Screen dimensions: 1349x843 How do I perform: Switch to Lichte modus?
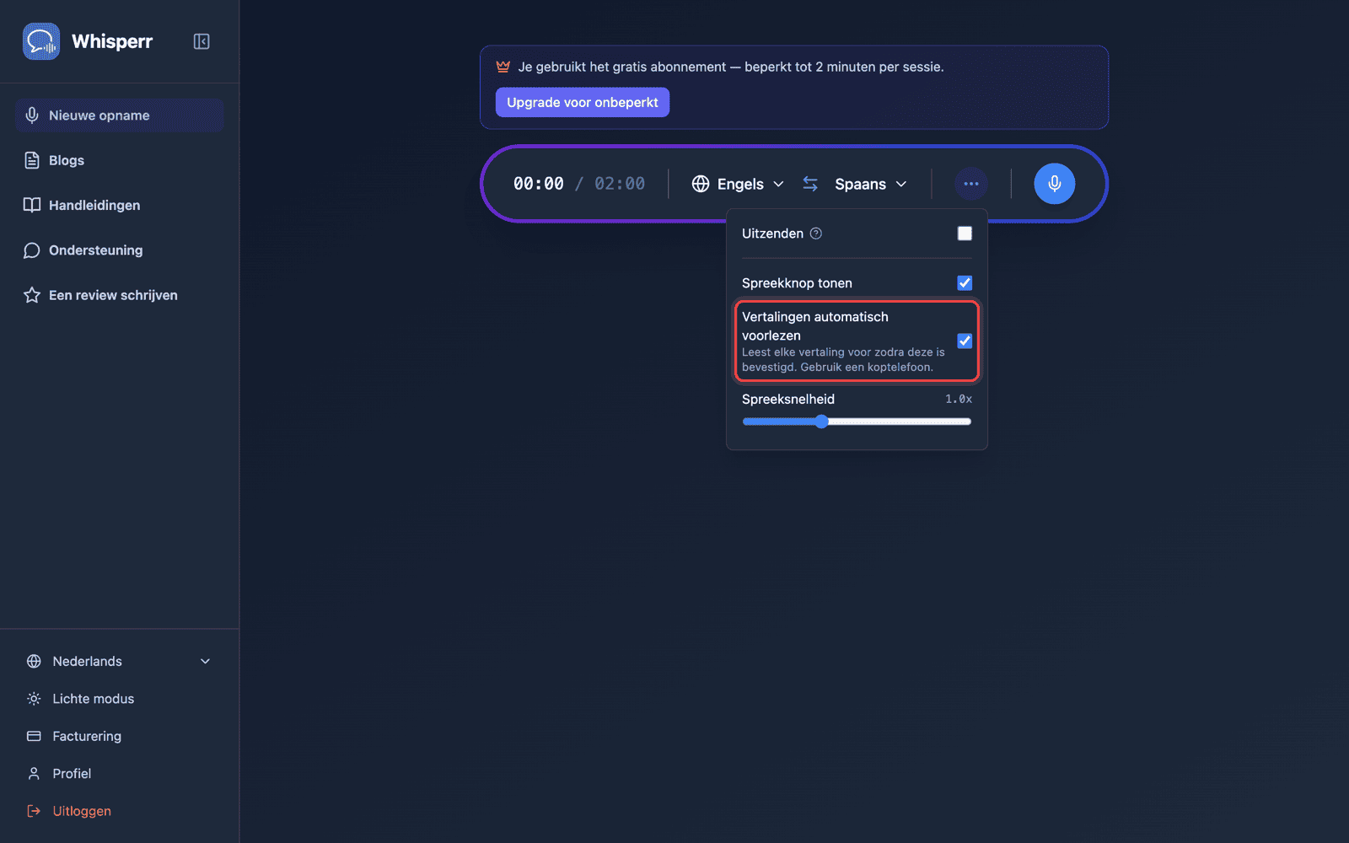point(119,699)
